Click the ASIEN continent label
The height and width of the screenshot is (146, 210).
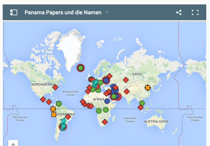coord(137,74)
